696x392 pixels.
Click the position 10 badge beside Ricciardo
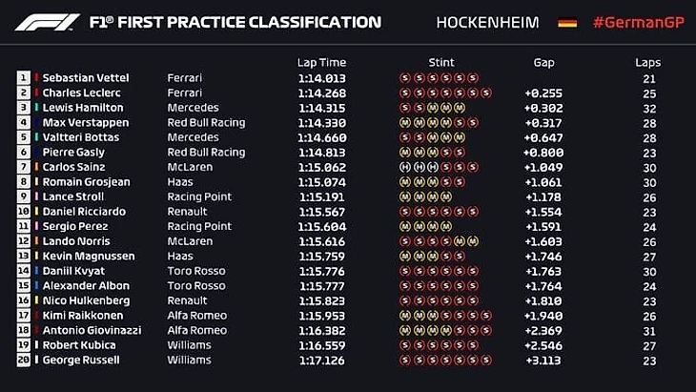[x=23, y=212]
